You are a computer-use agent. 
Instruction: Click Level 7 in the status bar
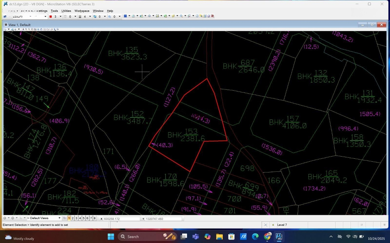pyautogui.click(x=282, y=225)
